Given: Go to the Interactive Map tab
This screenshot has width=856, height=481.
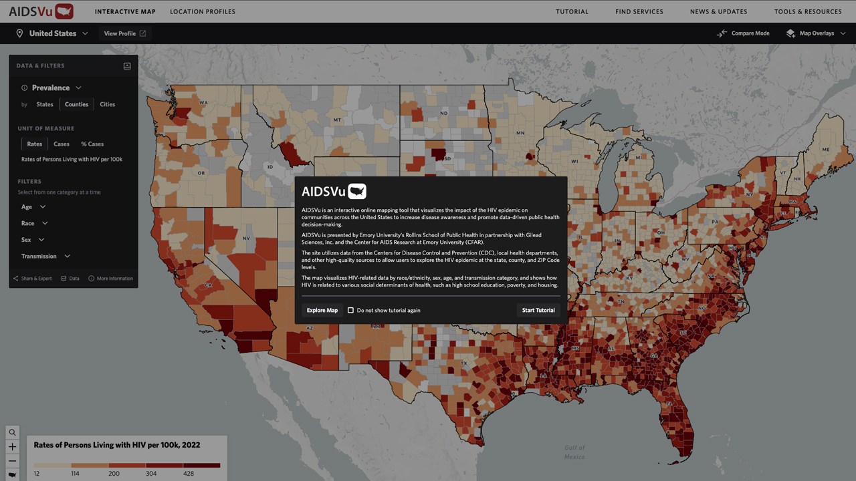Looking at the screenshot, I should pos(125,11).
